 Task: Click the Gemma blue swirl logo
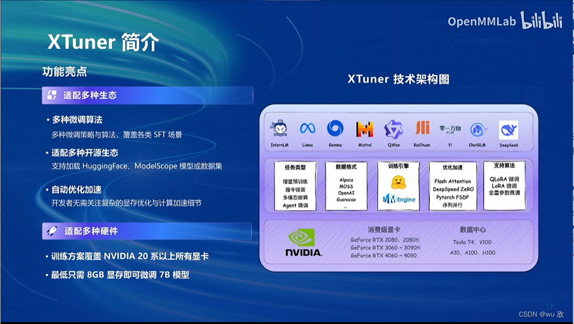pos(335,128)
